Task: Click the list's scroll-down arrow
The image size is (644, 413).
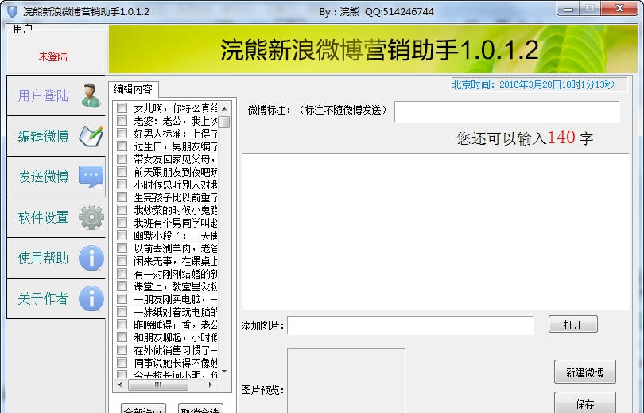Action: 224,372
